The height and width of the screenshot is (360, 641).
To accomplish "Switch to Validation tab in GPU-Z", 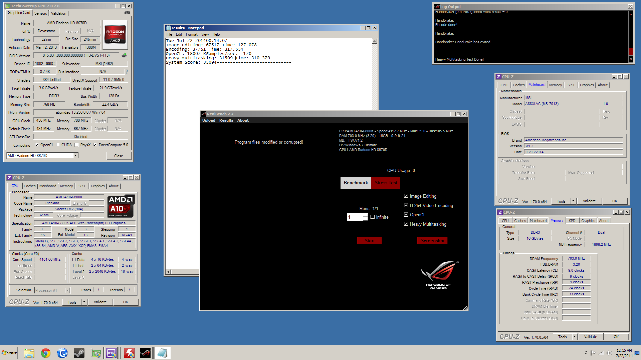I will (59, 13).
